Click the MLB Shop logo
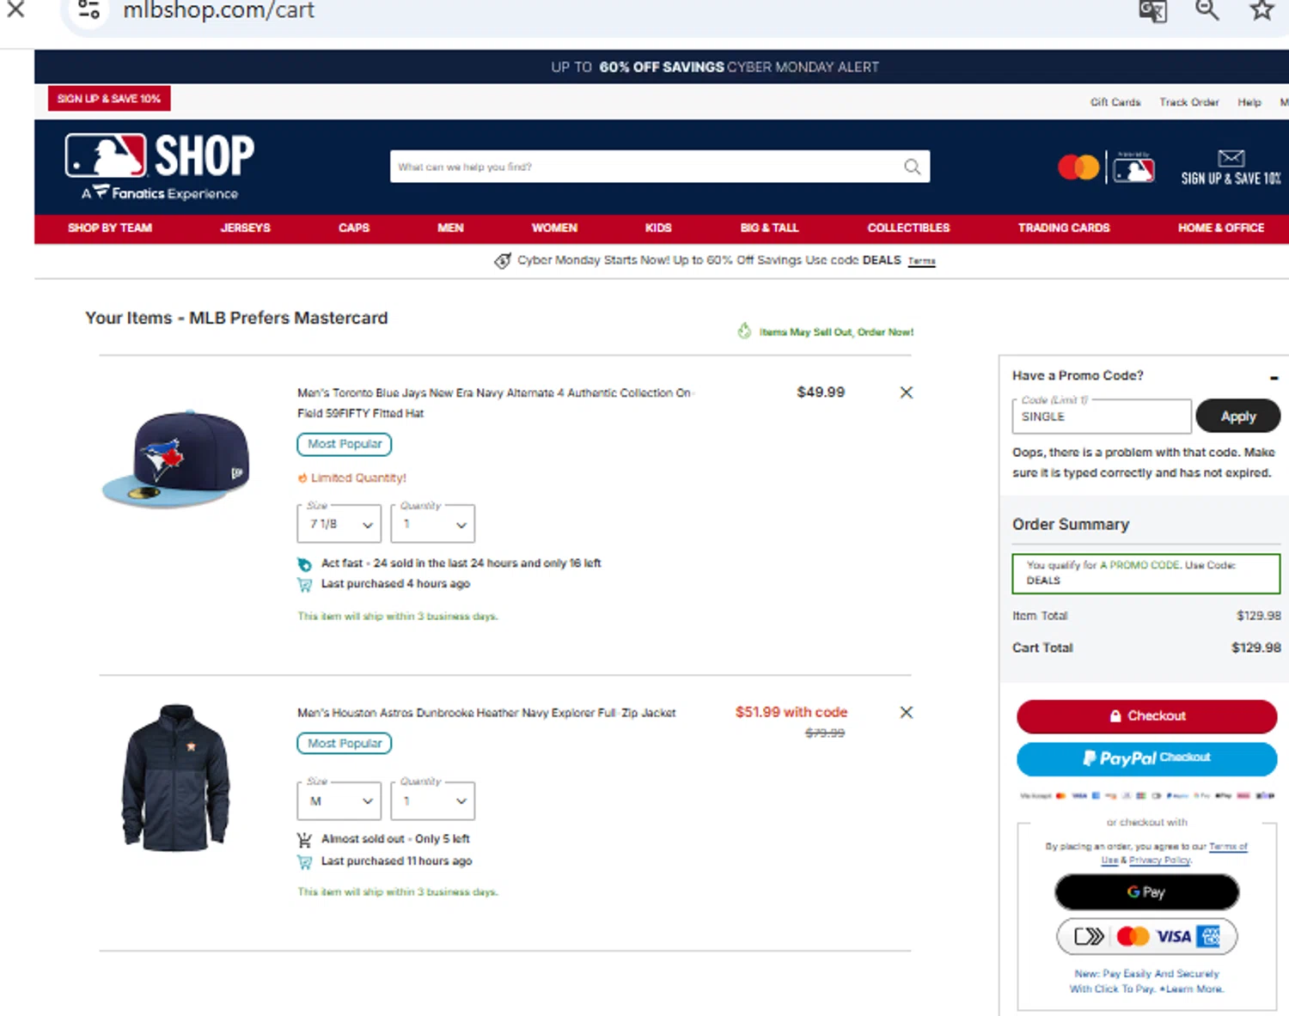 click(x=160, y=167)
